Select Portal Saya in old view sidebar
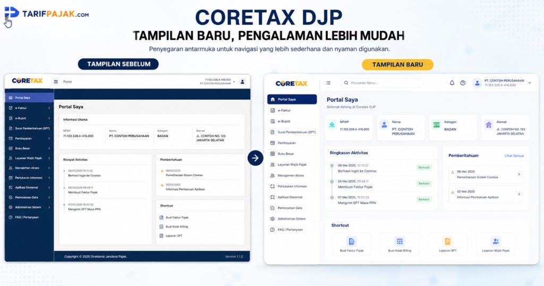 pos(29,98)
